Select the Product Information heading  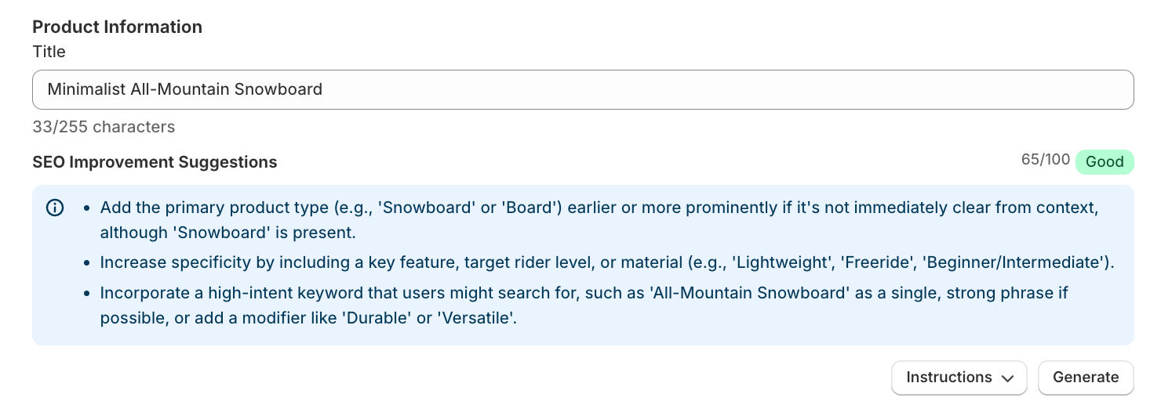(x=117, y=27)
